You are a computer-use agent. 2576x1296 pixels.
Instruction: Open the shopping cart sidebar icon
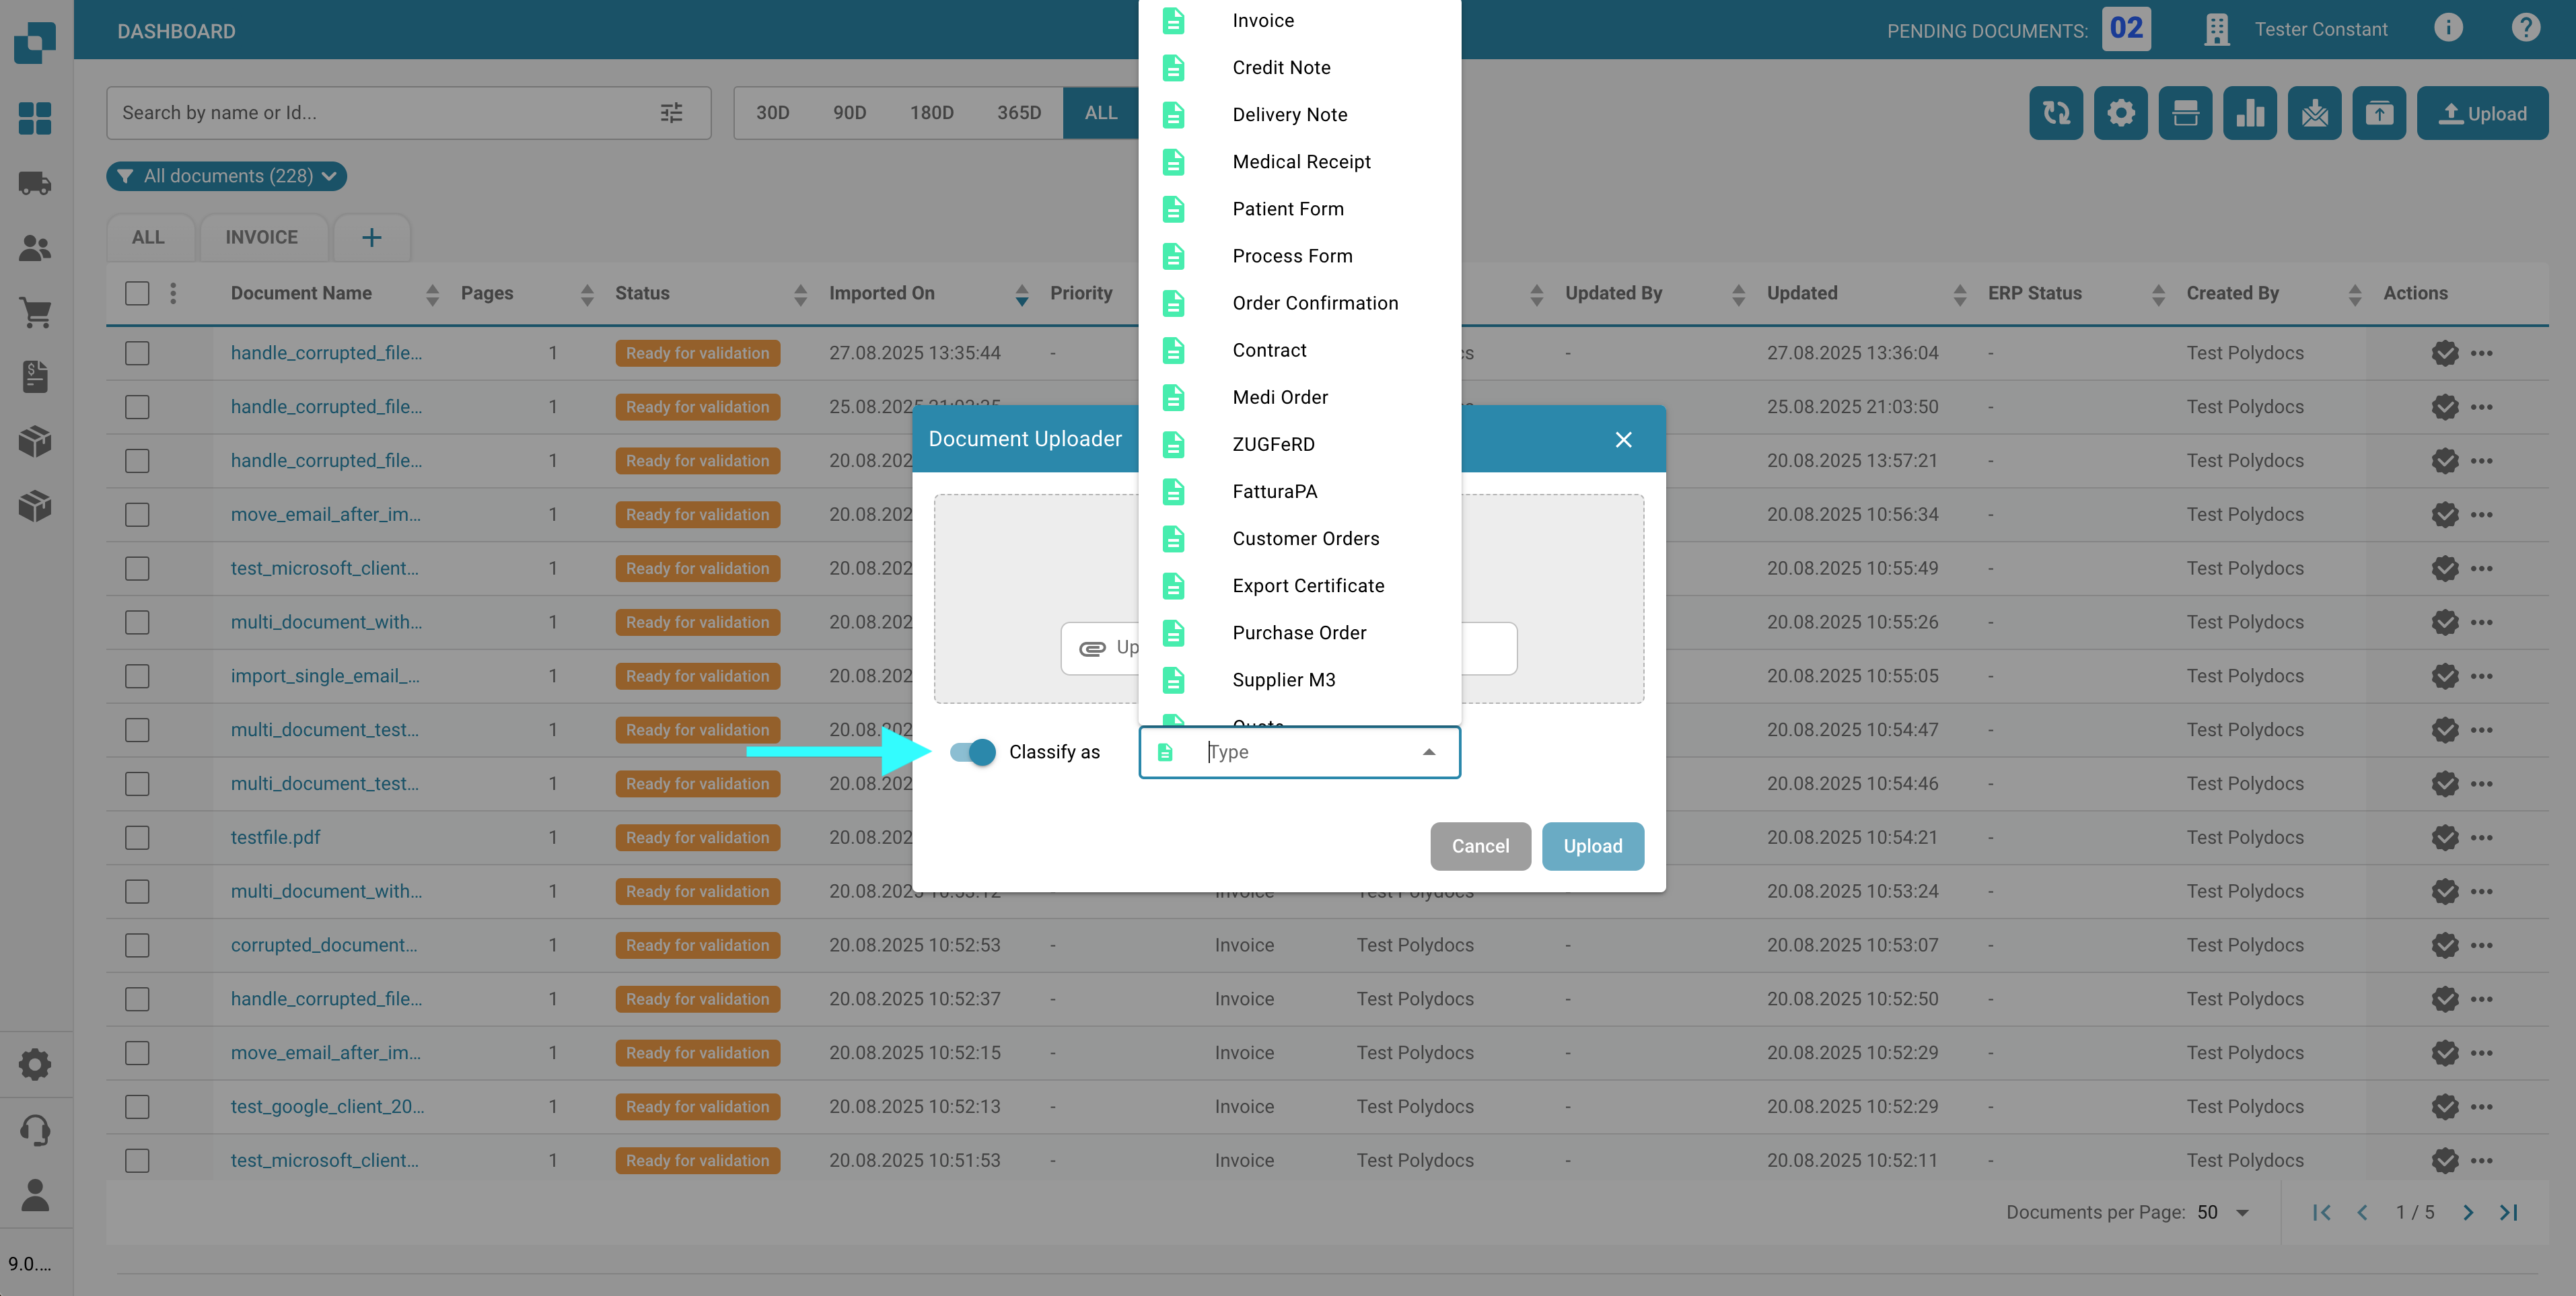tap(35, 313)
